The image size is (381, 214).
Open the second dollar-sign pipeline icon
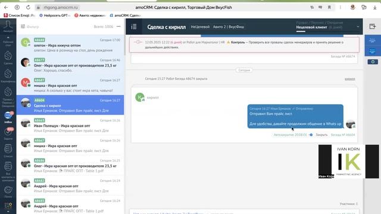pyautogui.click(x=8, y=75)
